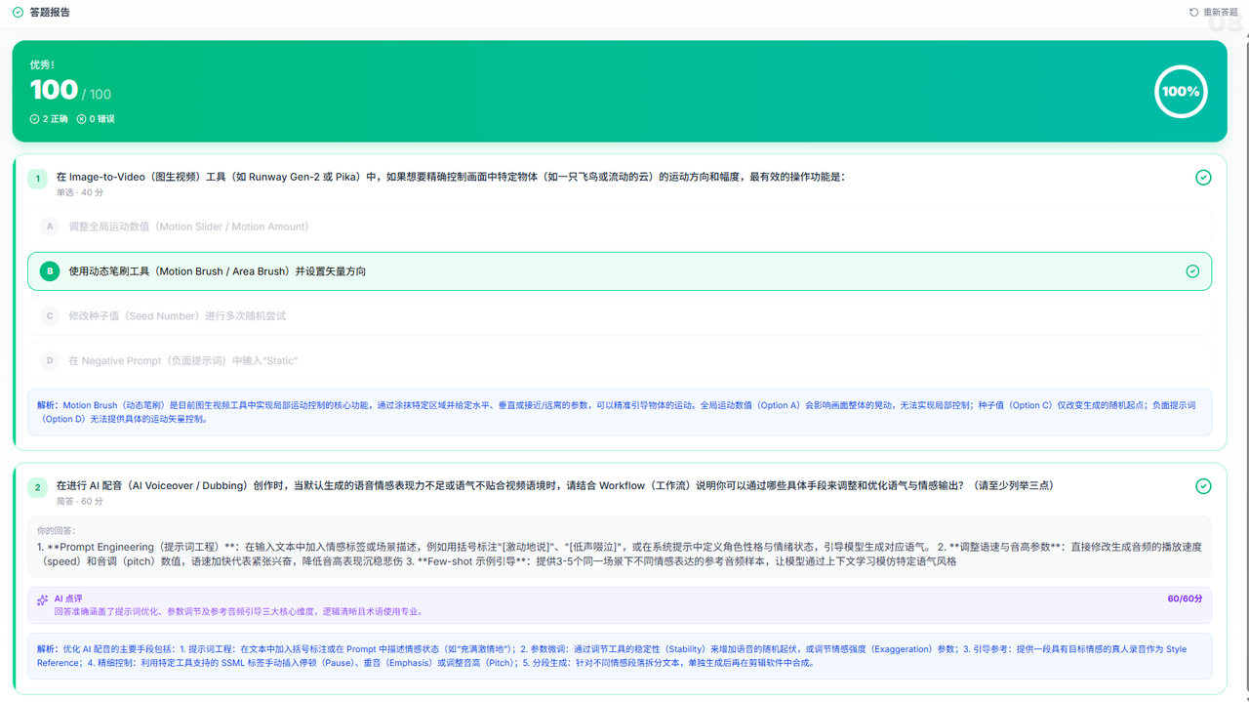1249x702 pixels.
Task: Click the 重新答题 retry button
Action: (1213, 12)
